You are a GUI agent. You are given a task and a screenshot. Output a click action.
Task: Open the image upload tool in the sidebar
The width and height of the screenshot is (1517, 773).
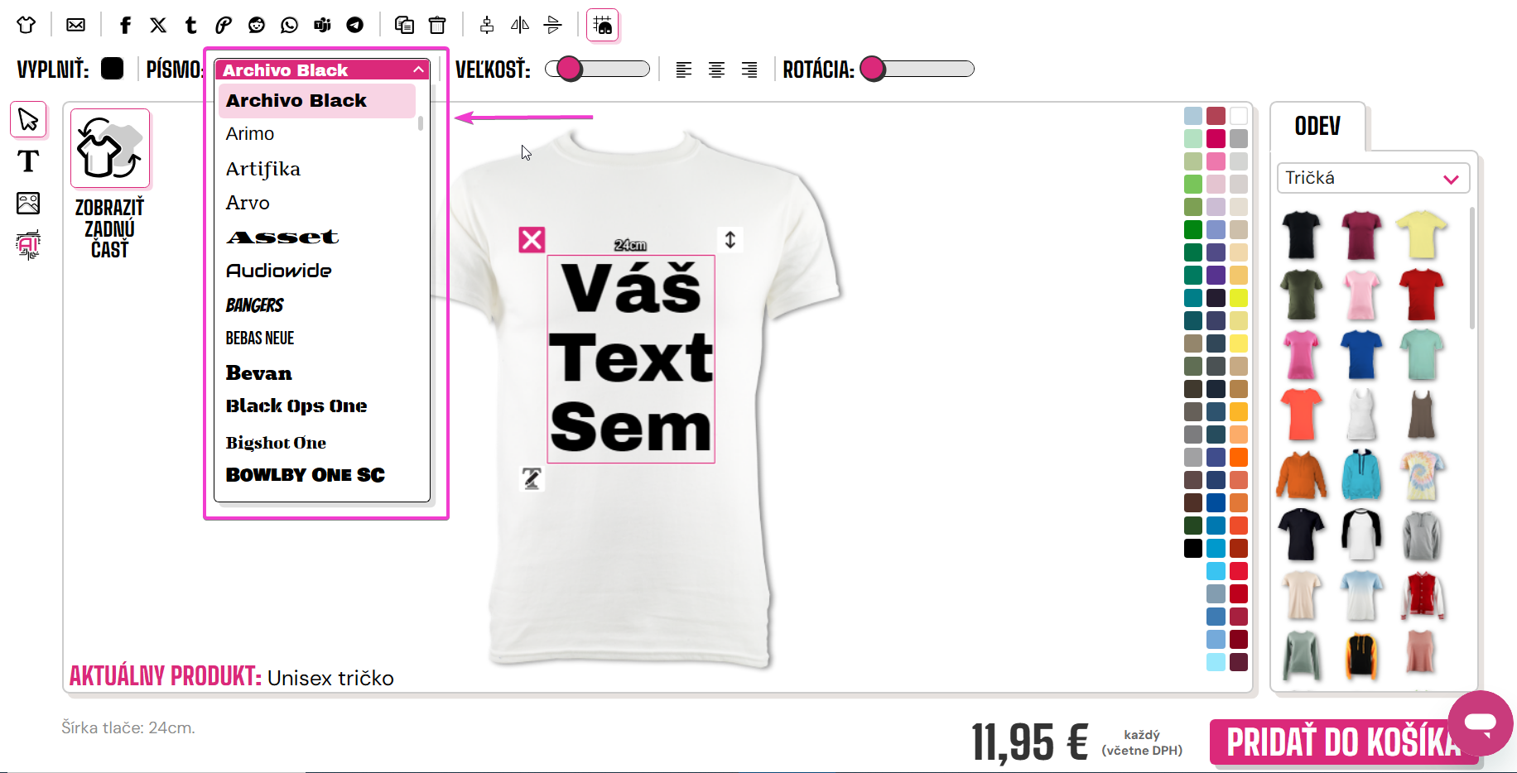coord(28,203)
